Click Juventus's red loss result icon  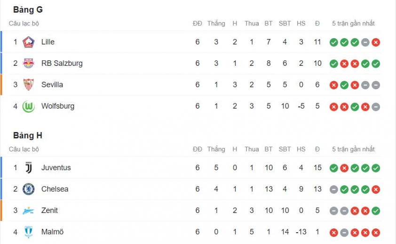344,168
